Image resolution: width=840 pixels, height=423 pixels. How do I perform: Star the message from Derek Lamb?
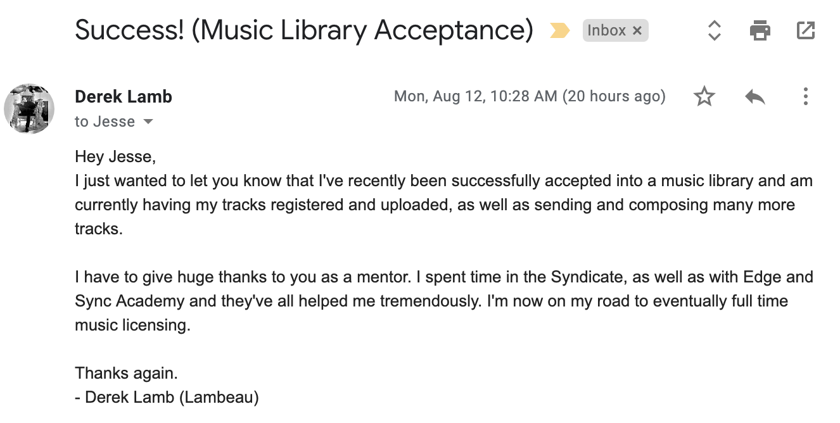pos(704,97)
